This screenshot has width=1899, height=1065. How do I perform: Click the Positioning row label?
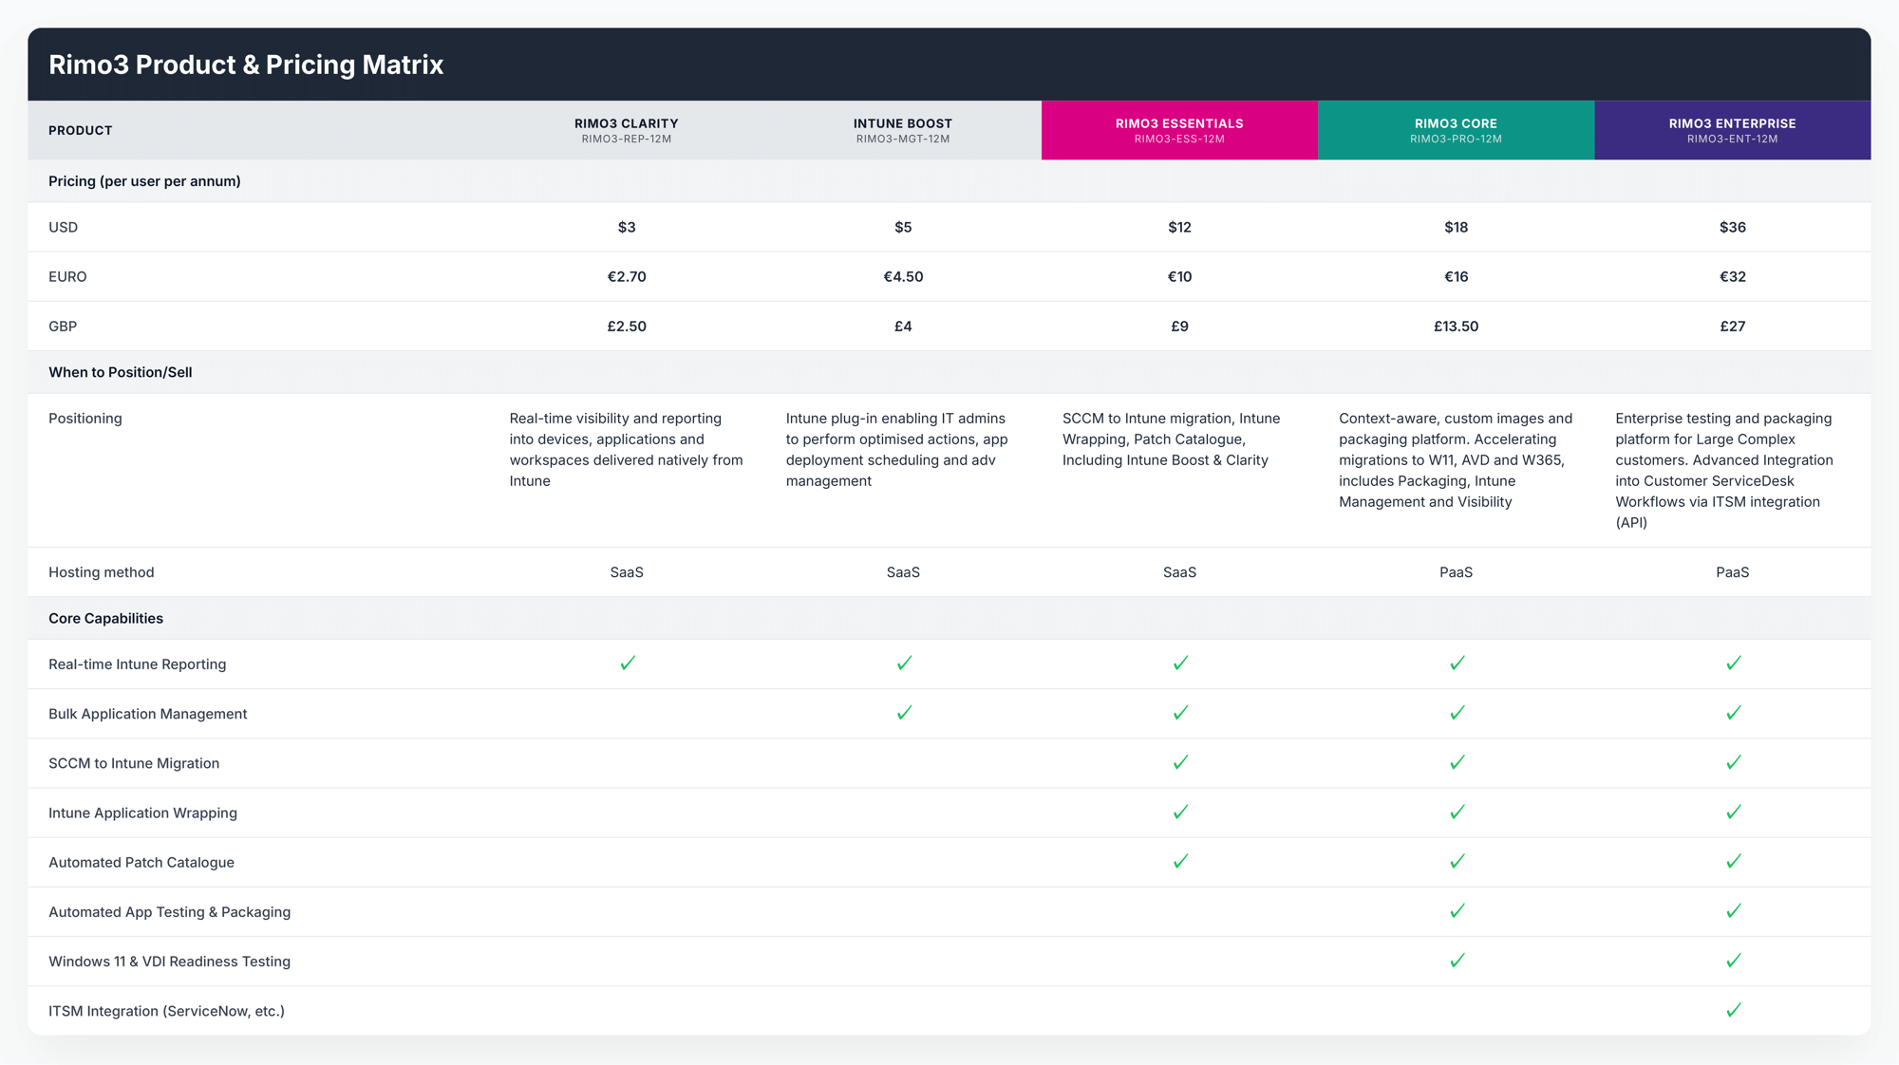point(85,419)
